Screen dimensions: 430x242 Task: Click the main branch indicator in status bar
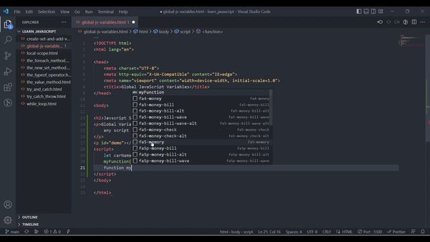tap(12, 231)
